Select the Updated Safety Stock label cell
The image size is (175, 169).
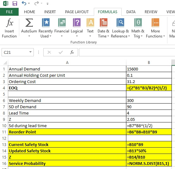[x=67, y=151]
